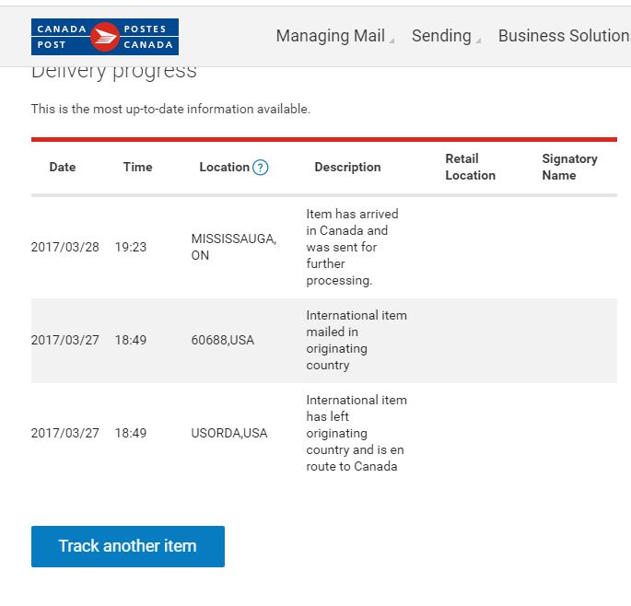Viewport: 631px width, 606px height.
Task: Click the Location help question mark icon
Action: (x=261, y=168)
